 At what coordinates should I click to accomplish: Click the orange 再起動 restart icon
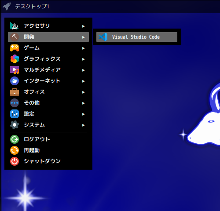coord(15,150)
